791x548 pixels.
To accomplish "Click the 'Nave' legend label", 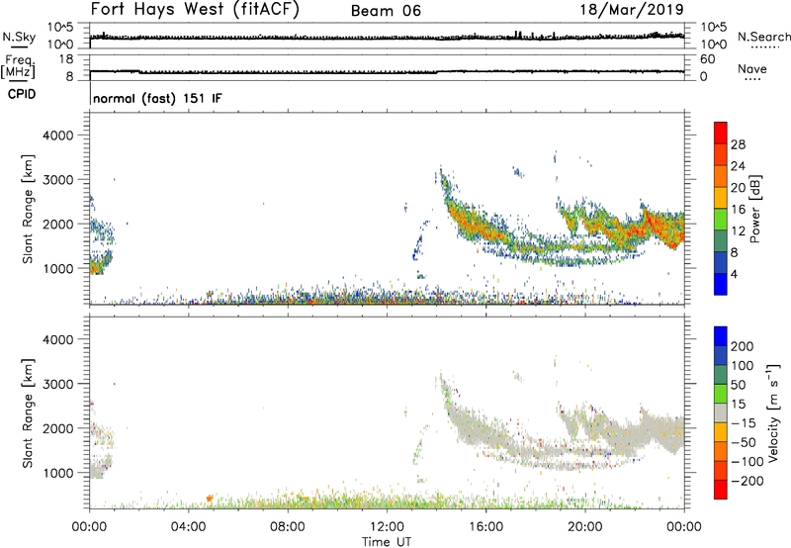I will 752,69.
